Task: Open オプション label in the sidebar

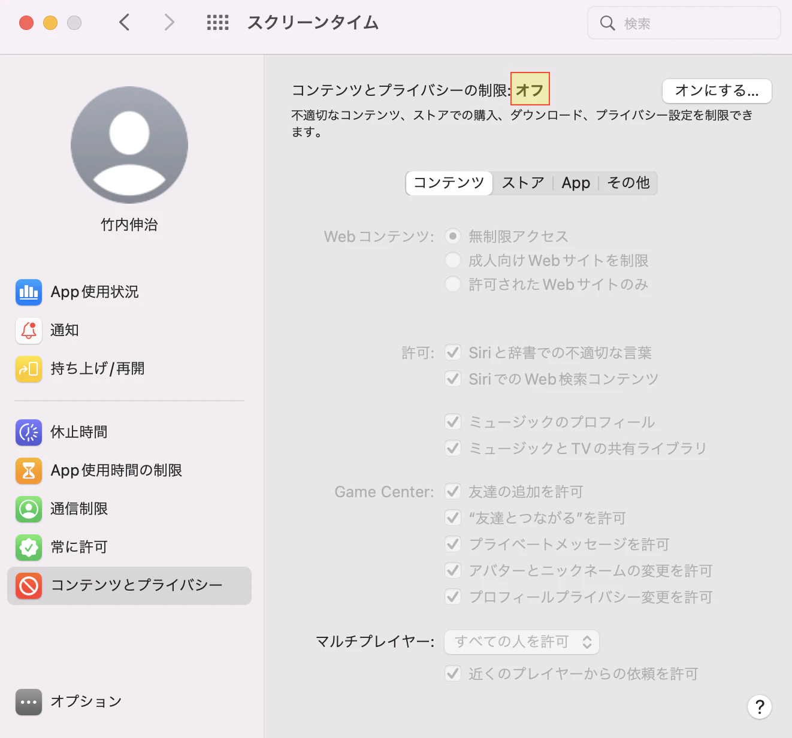Action: coord(86,701)
